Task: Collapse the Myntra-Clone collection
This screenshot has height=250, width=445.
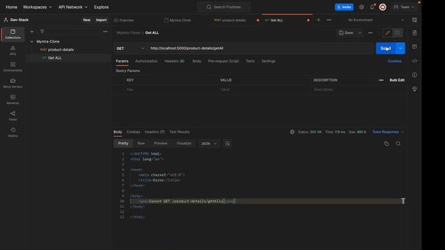Action: [32, 42]
